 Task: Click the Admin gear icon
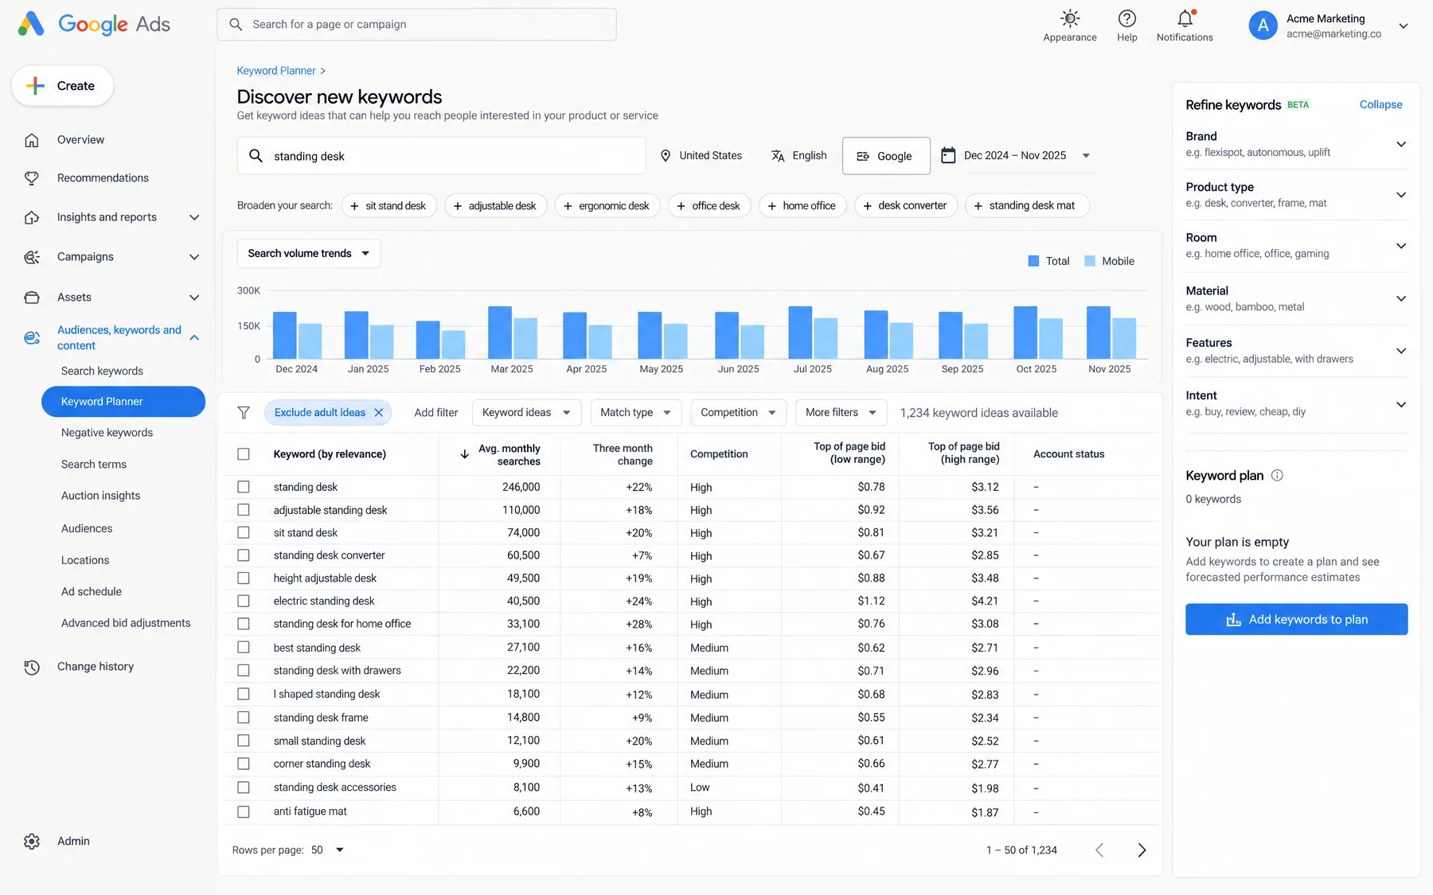(32, 842)
